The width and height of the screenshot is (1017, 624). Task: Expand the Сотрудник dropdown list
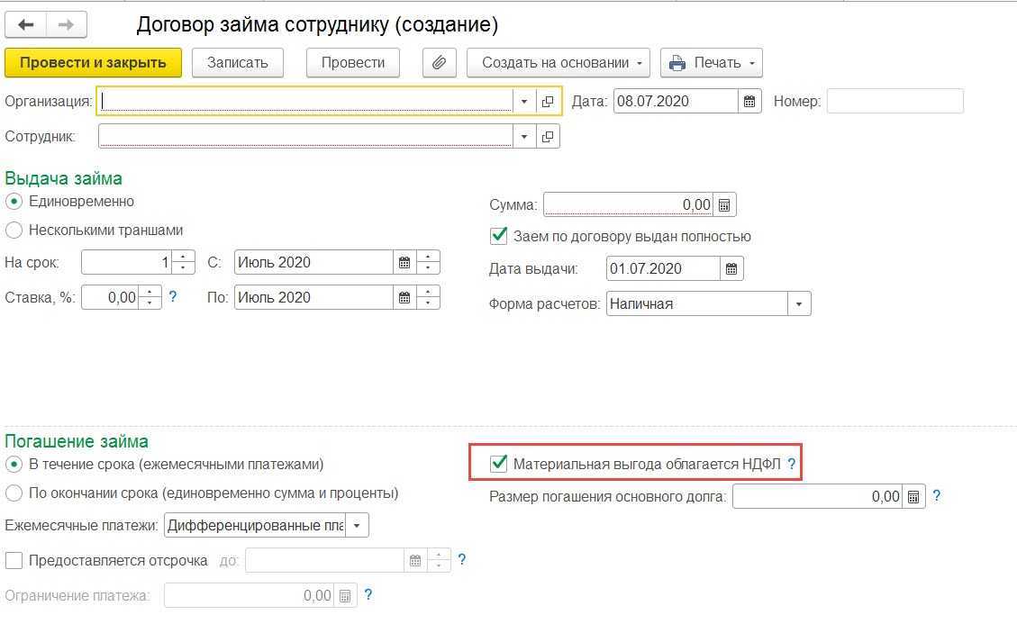524,137
